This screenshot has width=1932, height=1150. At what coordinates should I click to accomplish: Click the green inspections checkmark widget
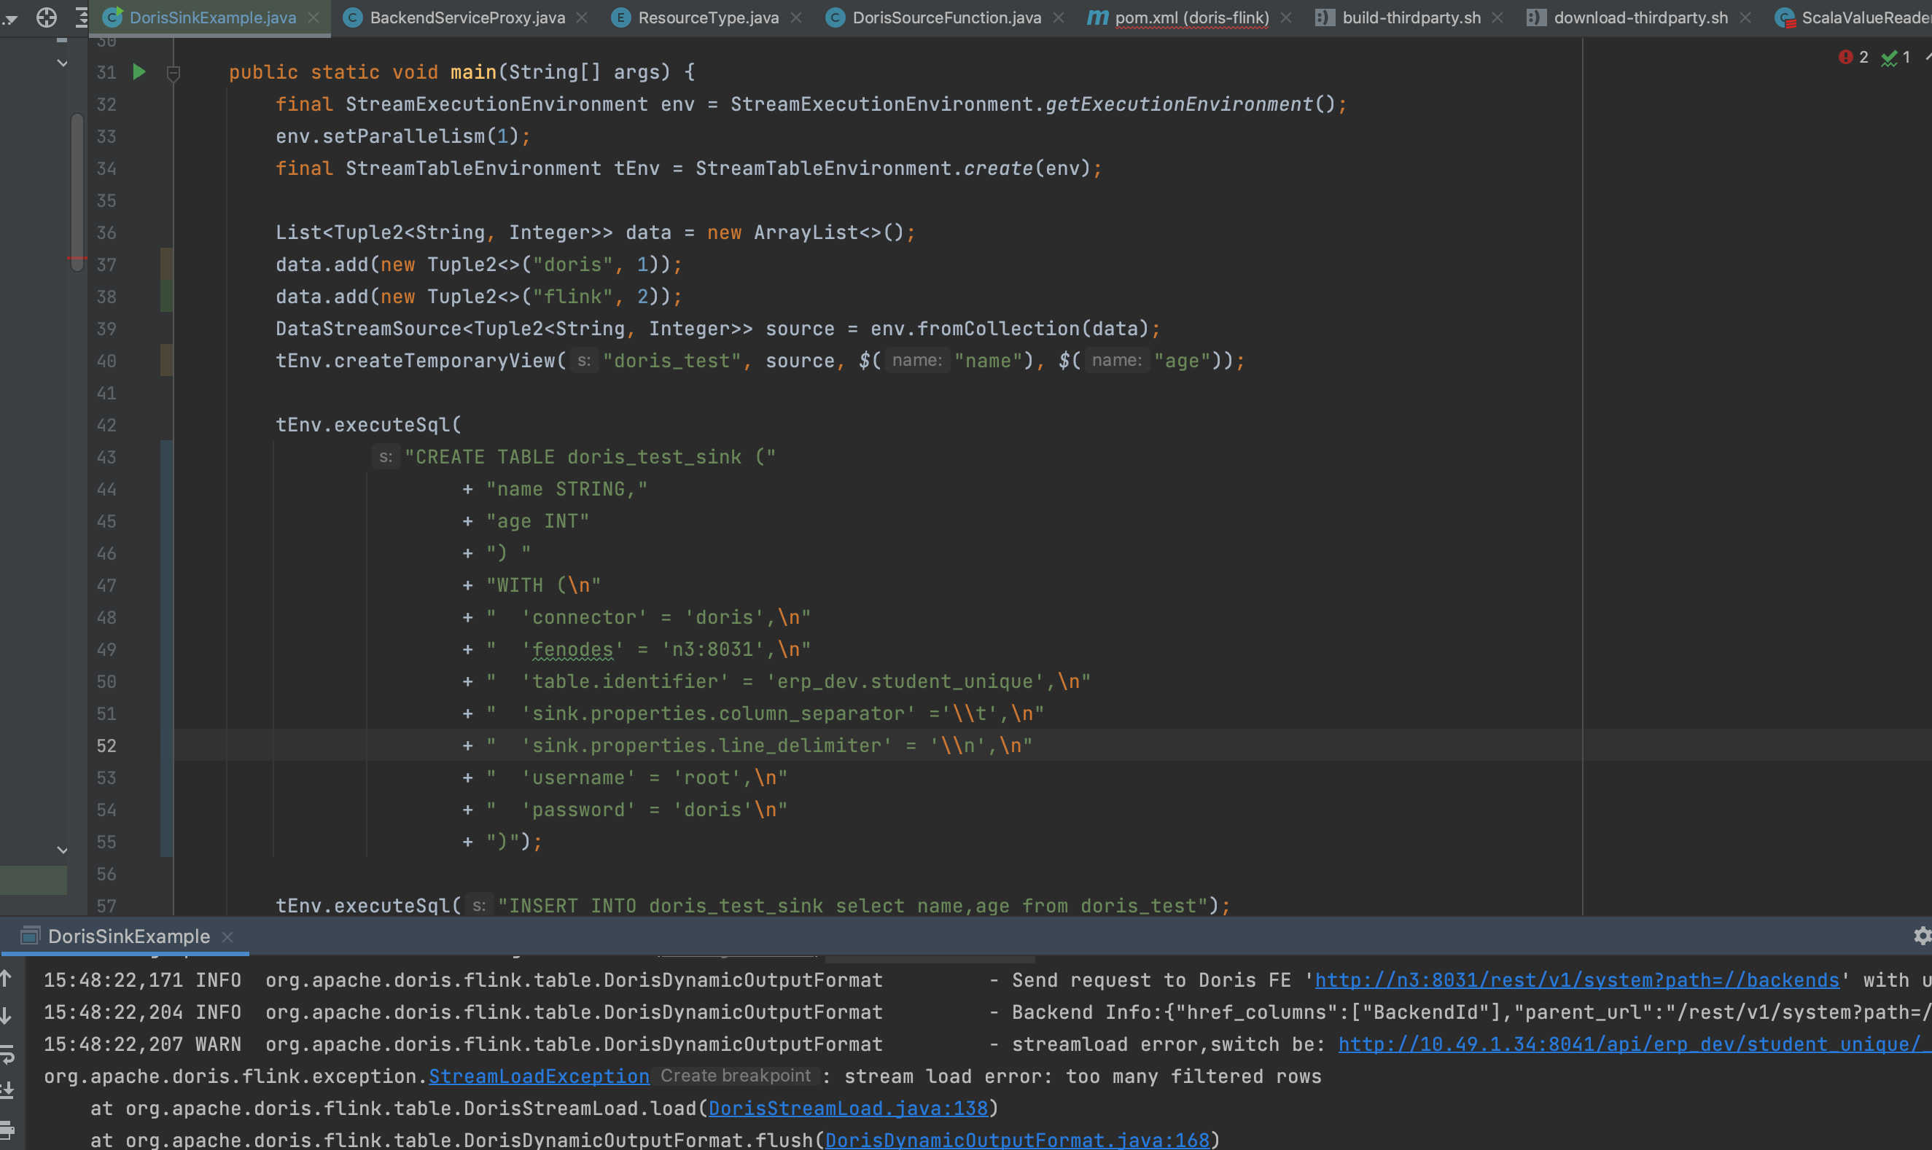pyautogui.click(x=1890, y=58)
